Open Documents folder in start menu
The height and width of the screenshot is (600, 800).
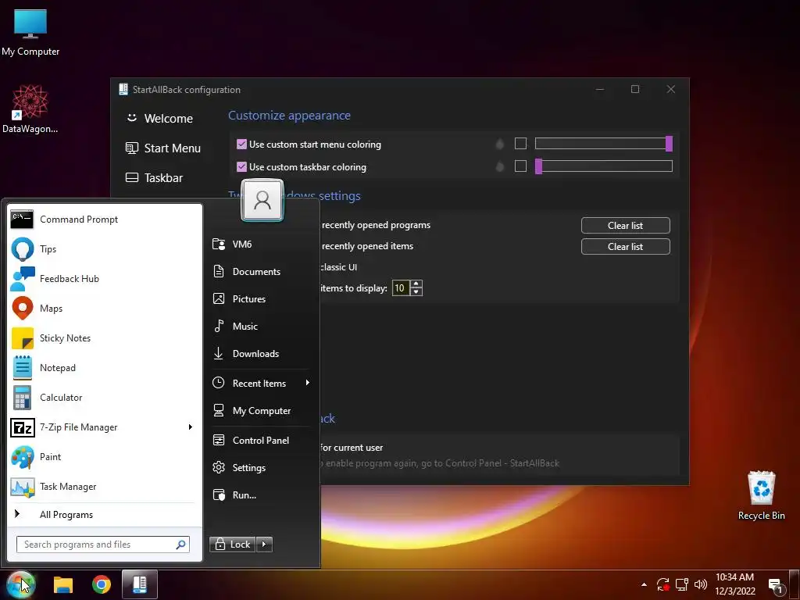260,271
